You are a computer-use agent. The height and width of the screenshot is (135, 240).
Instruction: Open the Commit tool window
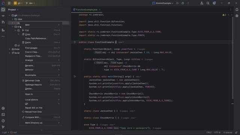pyautogui.click(x=3, y=16)
